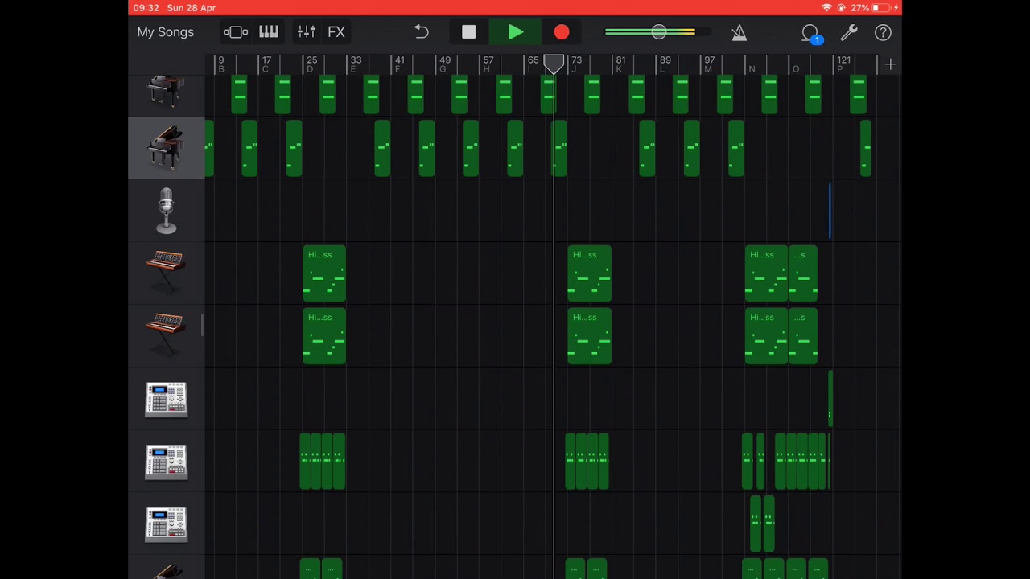Select the blue audio region on microphone track
The width and height of the screenshot is (1030, 579).
click(830, 211)
